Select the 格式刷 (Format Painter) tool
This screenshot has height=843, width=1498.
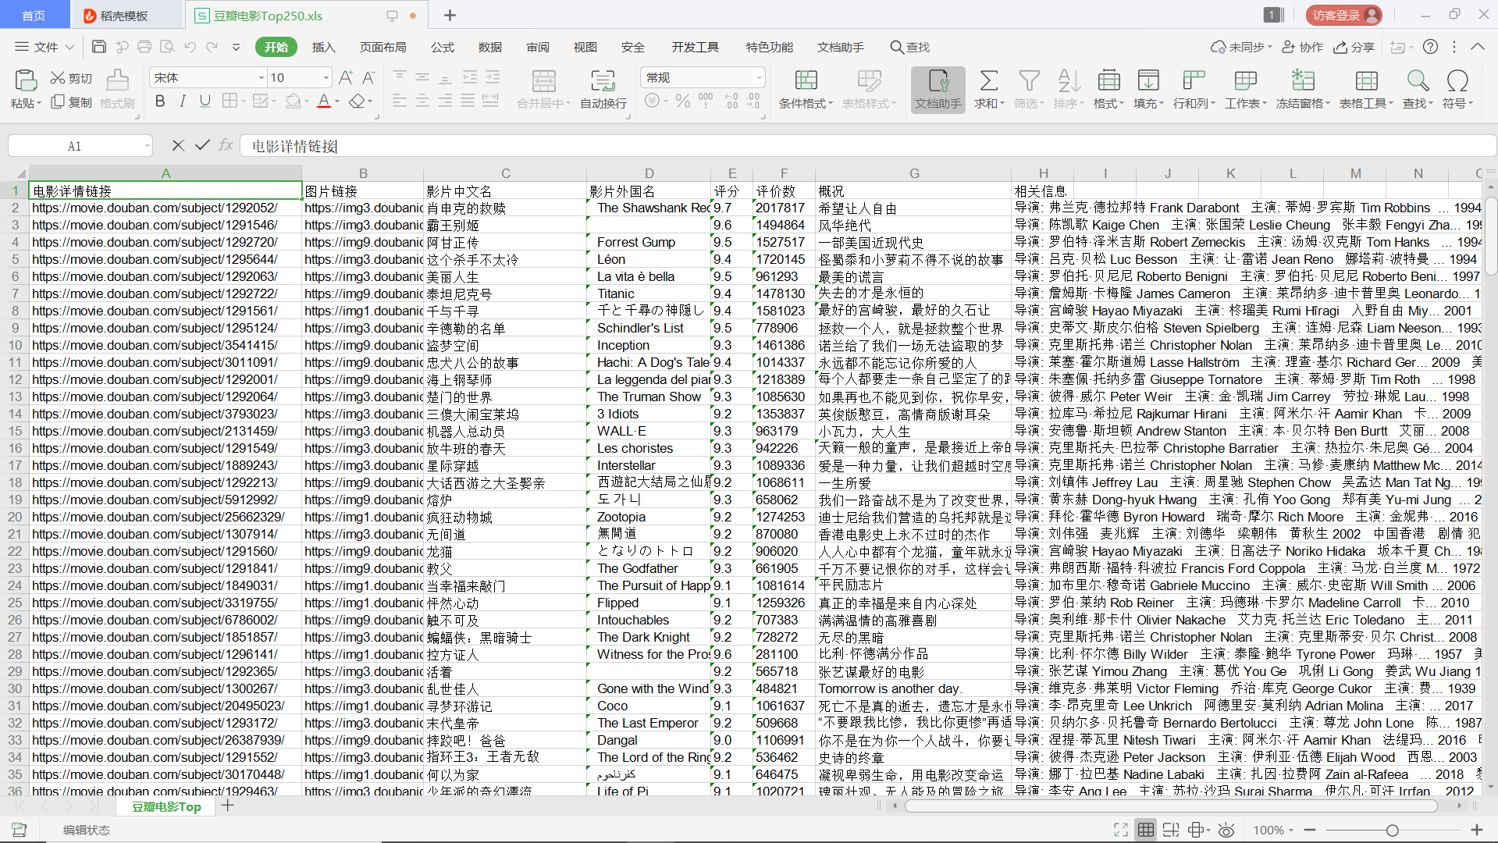[x=116, y=88]
